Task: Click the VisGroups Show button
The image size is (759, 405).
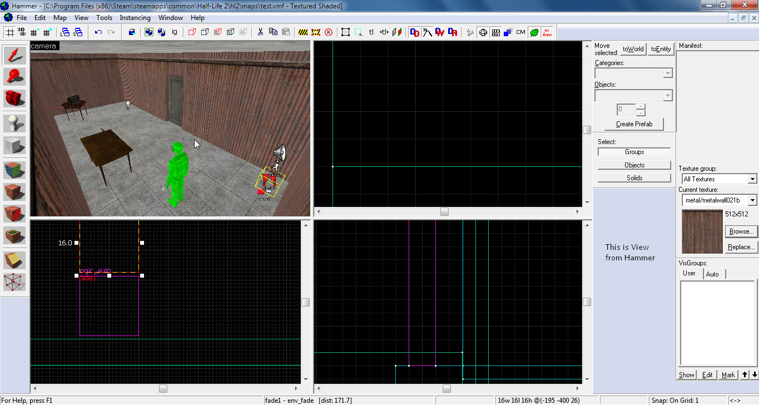Action: coord(687,375)
